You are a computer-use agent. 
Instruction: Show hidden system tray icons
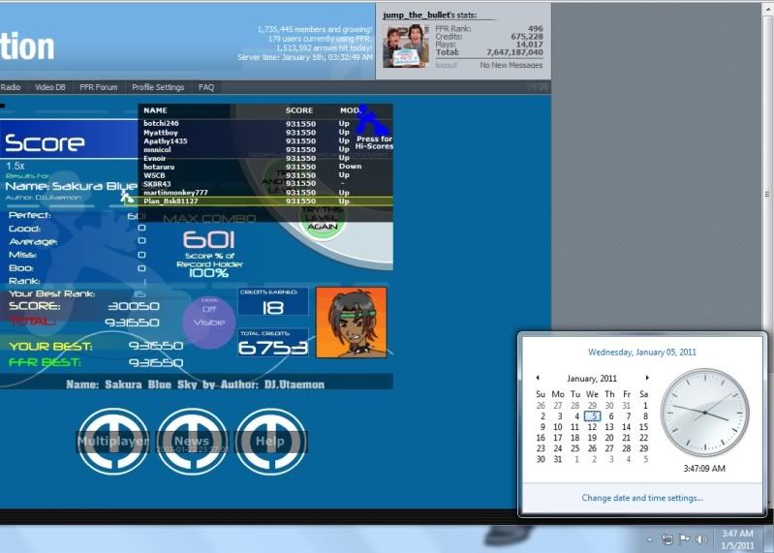point(650,538)
